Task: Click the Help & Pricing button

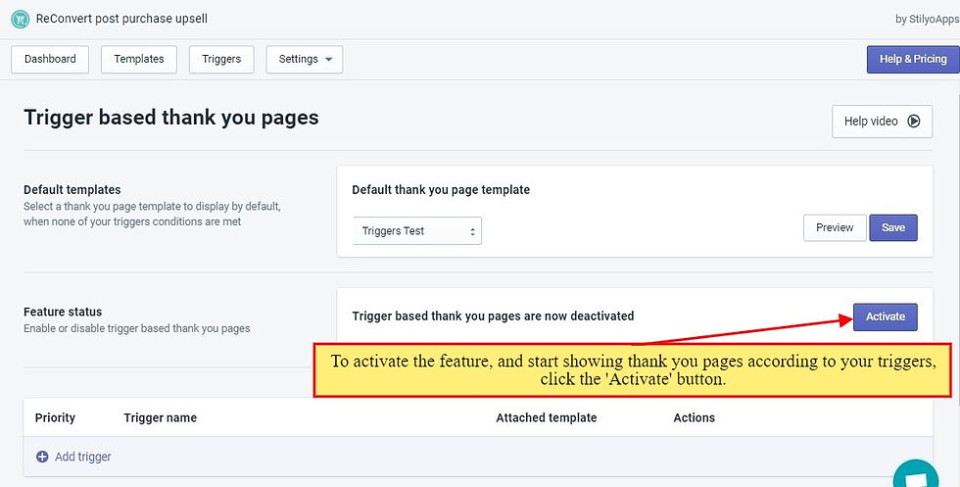Action: tap(913, 60)
